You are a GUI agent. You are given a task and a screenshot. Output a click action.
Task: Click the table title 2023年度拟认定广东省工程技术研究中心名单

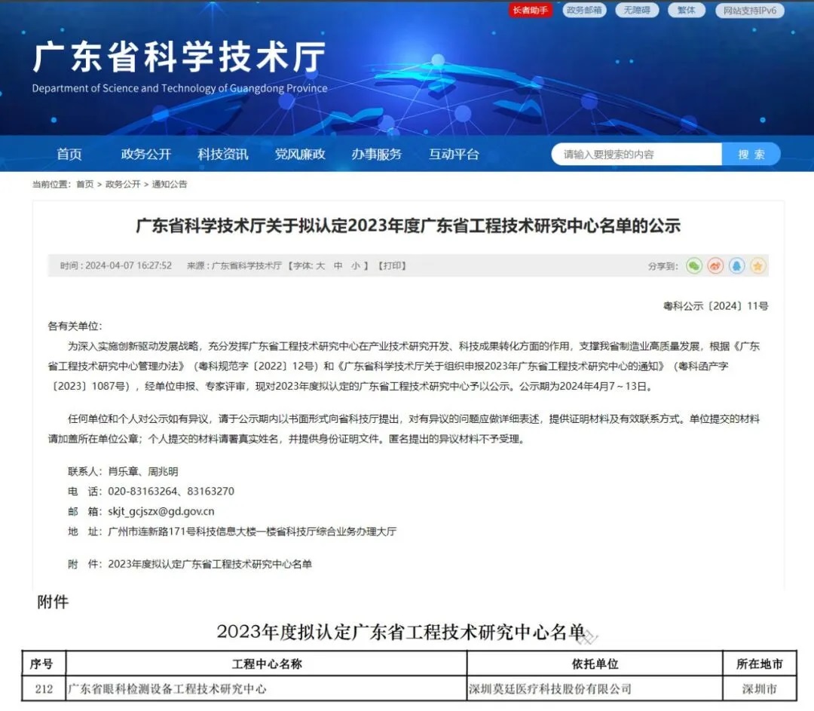(401, 632)
